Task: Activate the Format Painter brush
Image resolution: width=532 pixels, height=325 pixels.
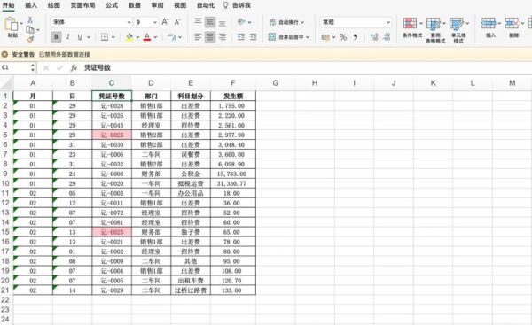Action: pyautogui.click(x=30, y=39)
